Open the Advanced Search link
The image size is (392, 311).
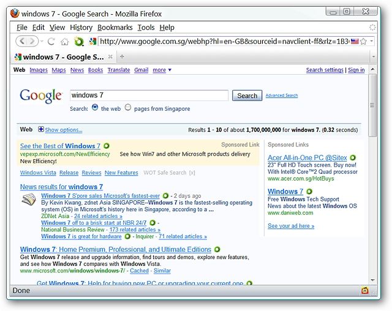coord(282,96)
